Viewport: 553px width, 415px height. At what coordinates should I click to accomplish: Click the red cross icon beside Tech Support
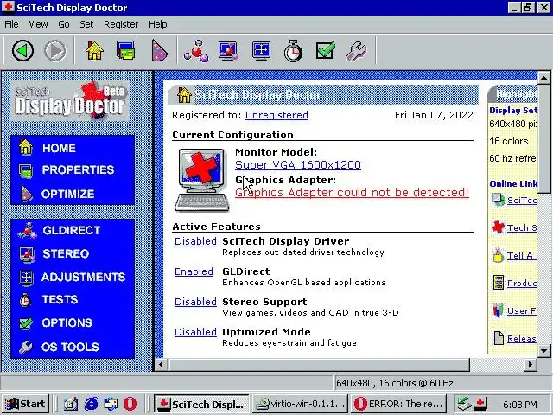point(498,227)
